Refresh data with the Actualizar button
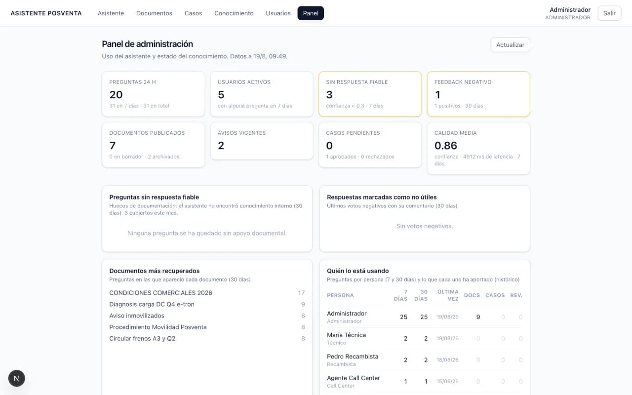This screenshot has width=632, height=395. coord(510,45)
